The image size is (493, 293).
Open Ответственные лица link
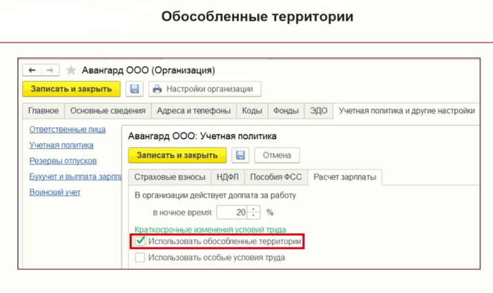(67, 130)
